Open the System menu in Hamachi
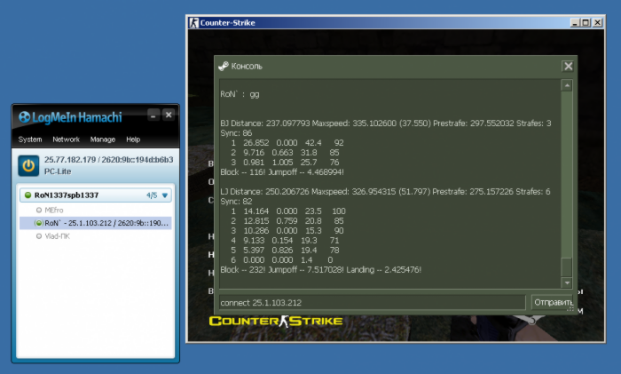The width and height of the screenshot is (621, 374). (x=30, y=139)
